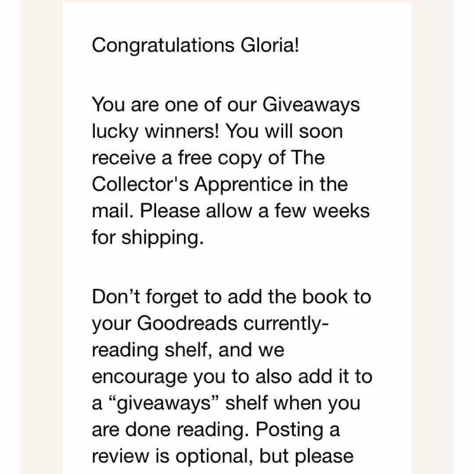Click the word "book" in the reminder paragraph

tap(320, 297)
